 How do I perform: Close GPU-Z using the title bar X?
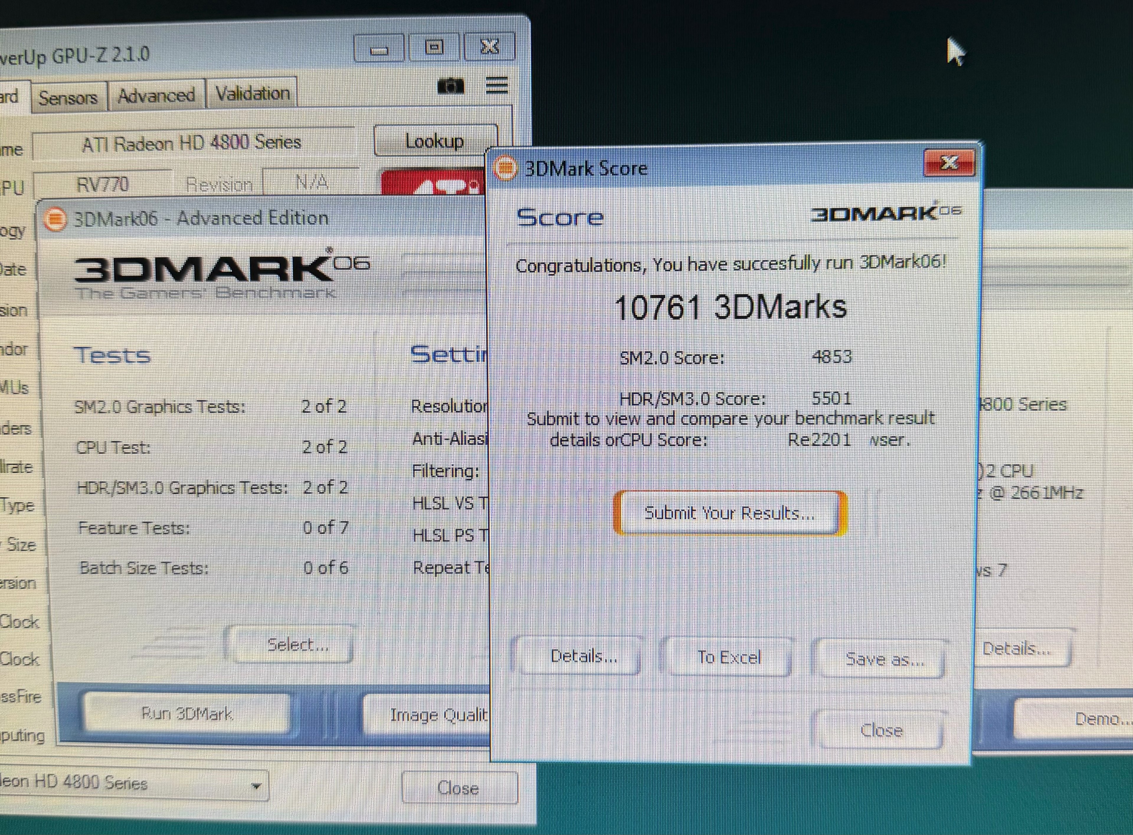pyautogui.click(x=489, y=47)
